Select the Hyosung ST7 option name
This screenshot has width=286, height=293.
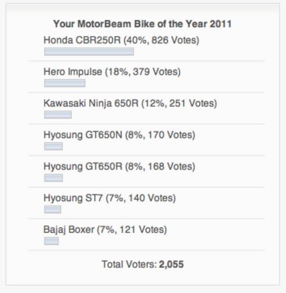[x=73, y=198]
